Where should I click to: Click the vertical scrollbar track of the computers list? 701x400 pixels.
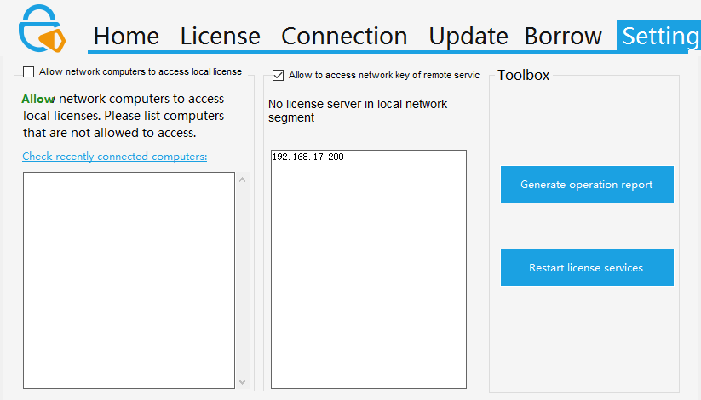242,281
